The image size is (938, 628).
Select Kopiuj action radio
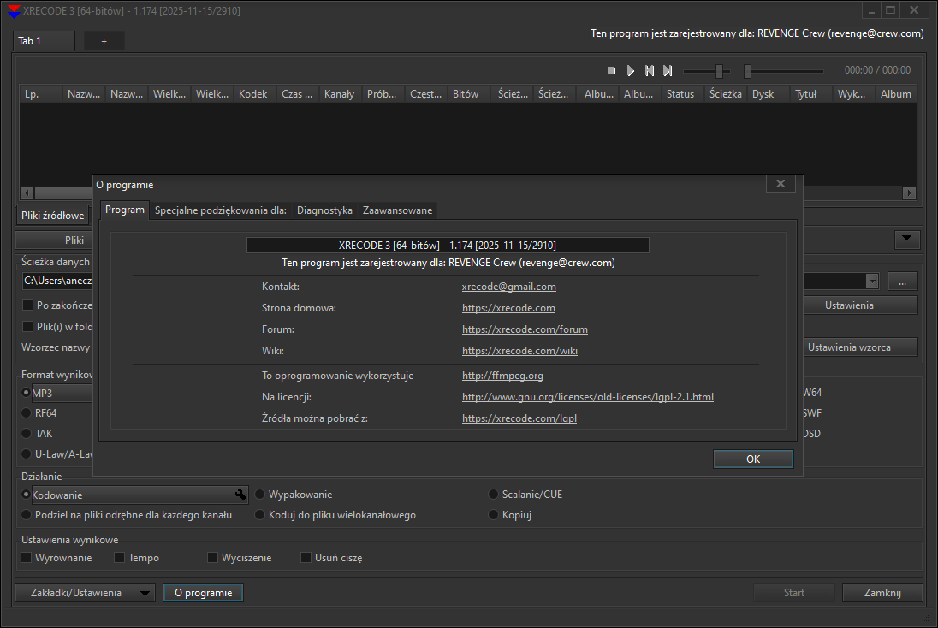(x=493, y=515)
